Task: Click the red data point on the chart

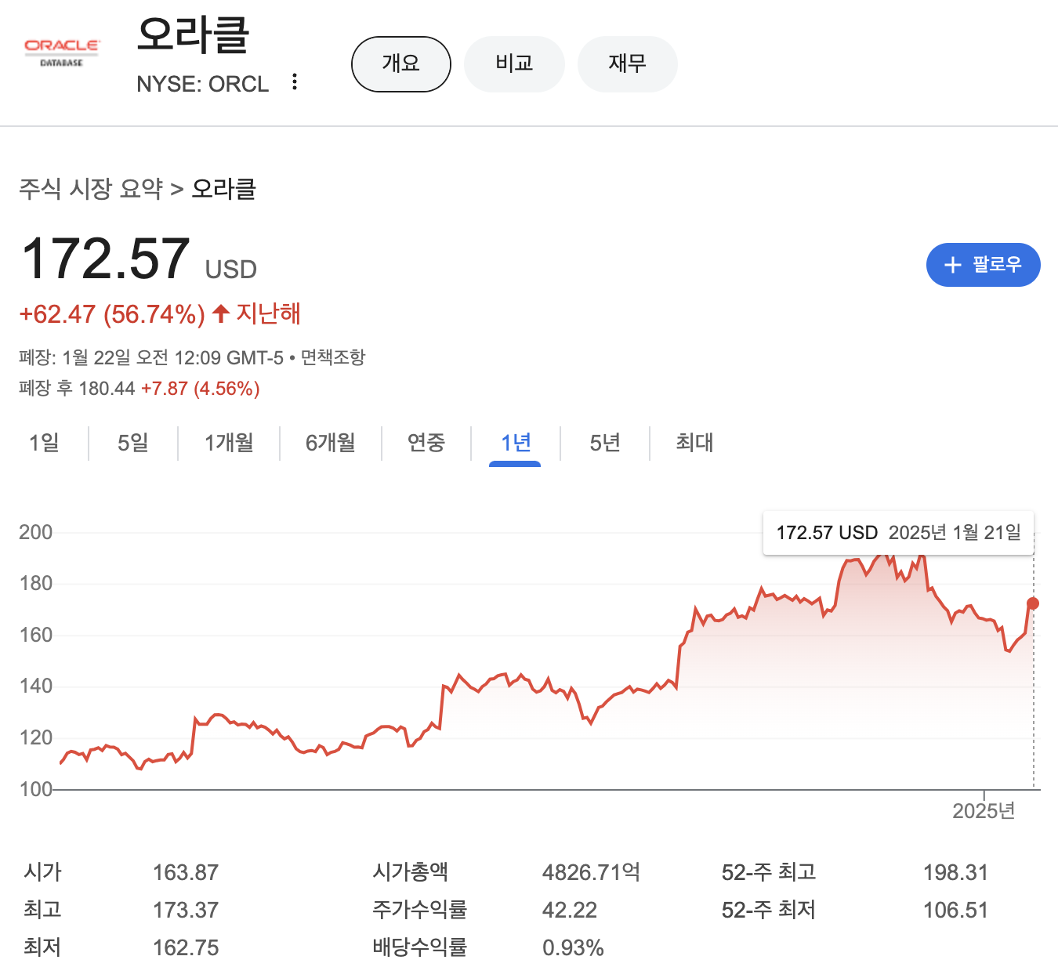Action: (x=1033, y=603)
